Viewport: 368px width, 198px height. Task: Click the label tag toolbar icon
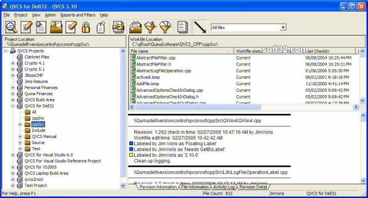pos(101,27)
